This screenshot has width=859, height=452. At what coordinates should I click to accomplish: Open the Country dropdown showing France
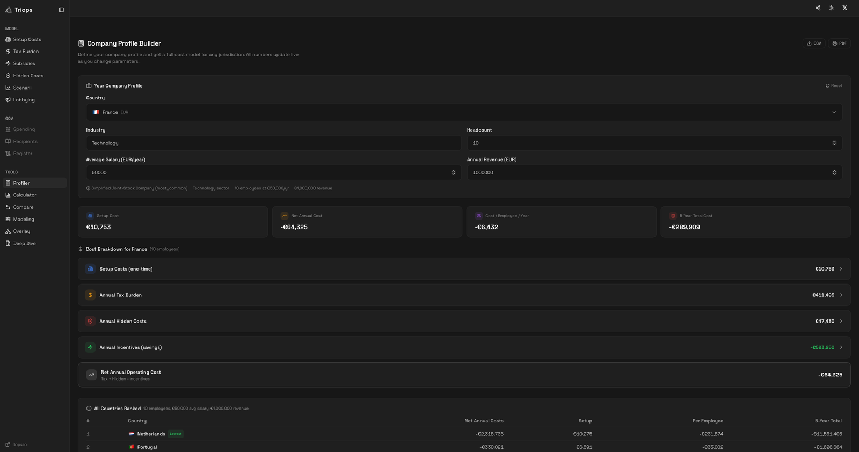click(x=464, y=112)
